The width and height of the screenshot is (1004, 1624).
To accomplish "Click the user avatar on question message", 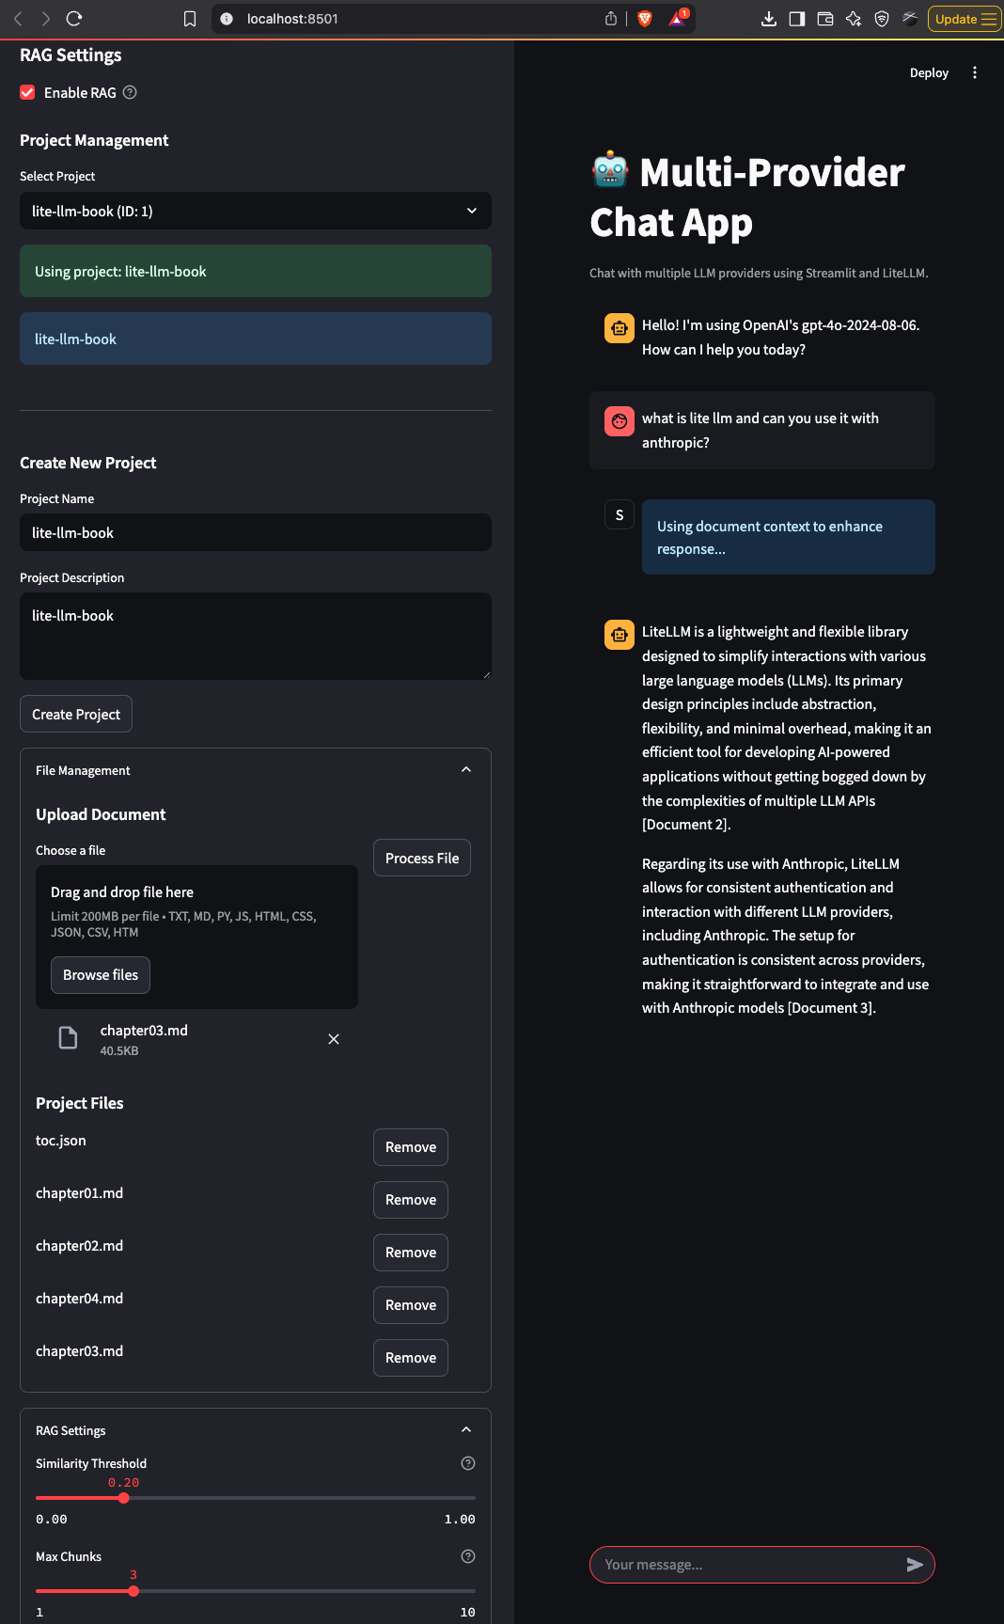I will point(620,421).
